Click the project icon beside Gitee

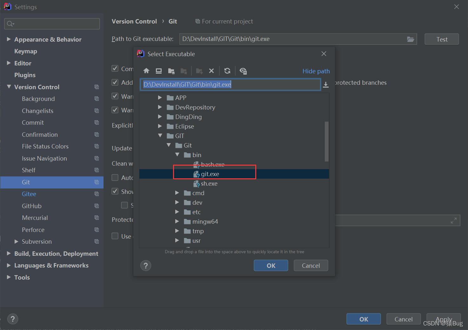pyautogui.click(x=97, y=194)
